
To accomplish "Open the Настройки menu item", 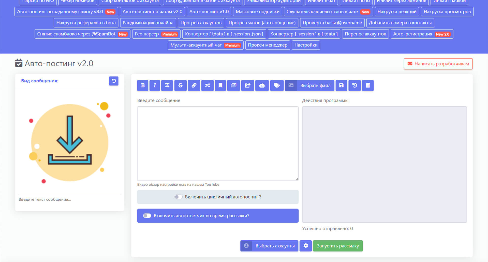I will click(x=306, y=45).
